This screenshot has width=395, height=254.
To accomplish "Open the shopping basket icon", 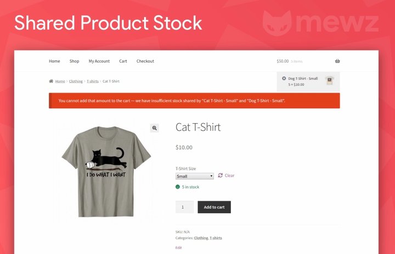I will tap(337, 61).
